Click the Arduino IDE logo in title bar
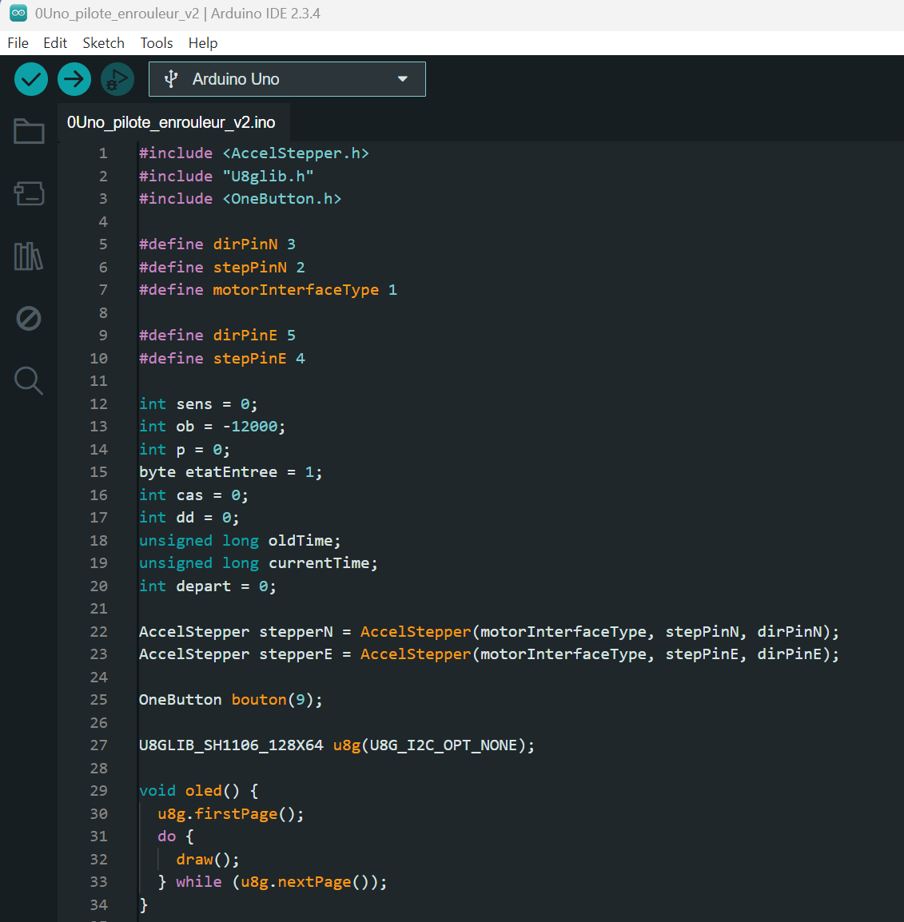This screenshot has height=922, width=904. pos(18,14)
